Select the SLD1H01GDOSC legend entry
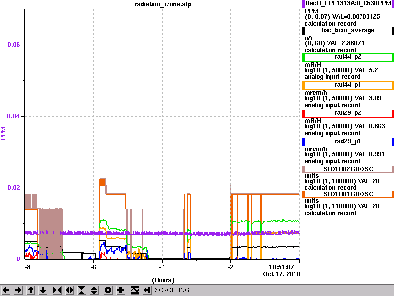This screenshot has height=296, width=394. click(348, 194)
